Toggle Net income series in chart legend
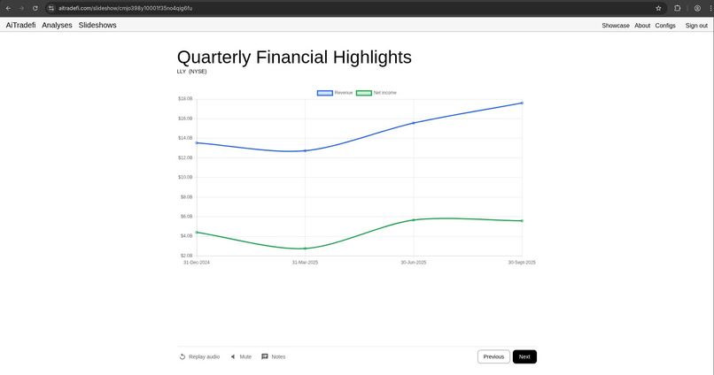 pos(376,93)
